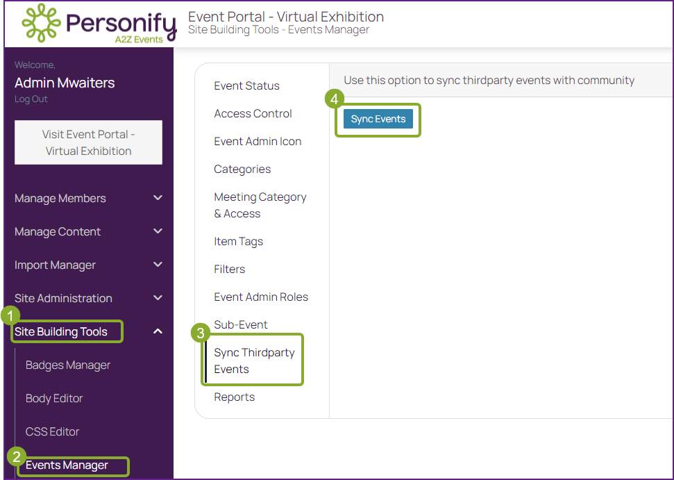674x480 pixels.
Task: Expand the Manage Content chevron
Action: (158, 231)
